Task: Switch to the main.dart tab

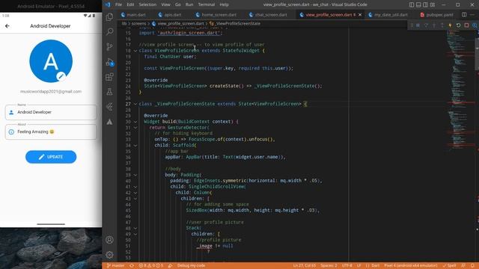Action: (x=133, y=15)
